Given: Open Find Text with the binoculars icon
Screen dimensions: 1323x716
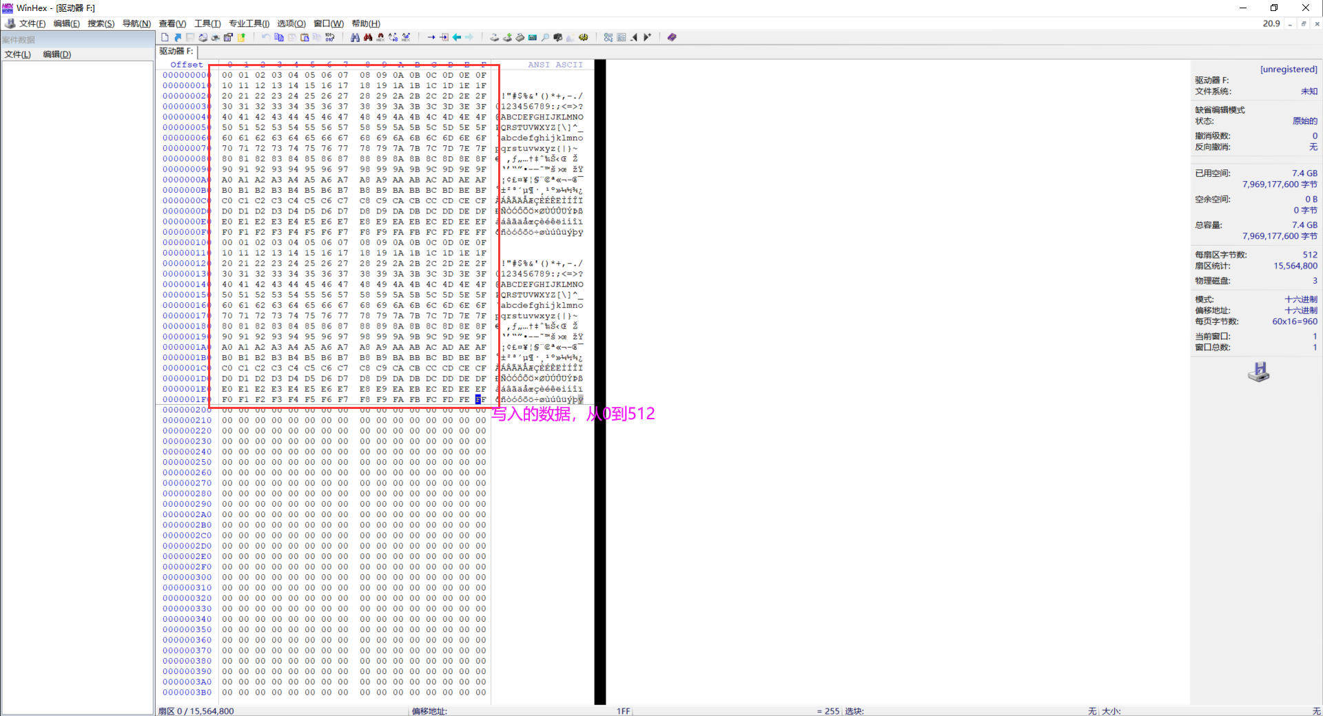Looking at the screenshot, I should [x=355, y=37].
